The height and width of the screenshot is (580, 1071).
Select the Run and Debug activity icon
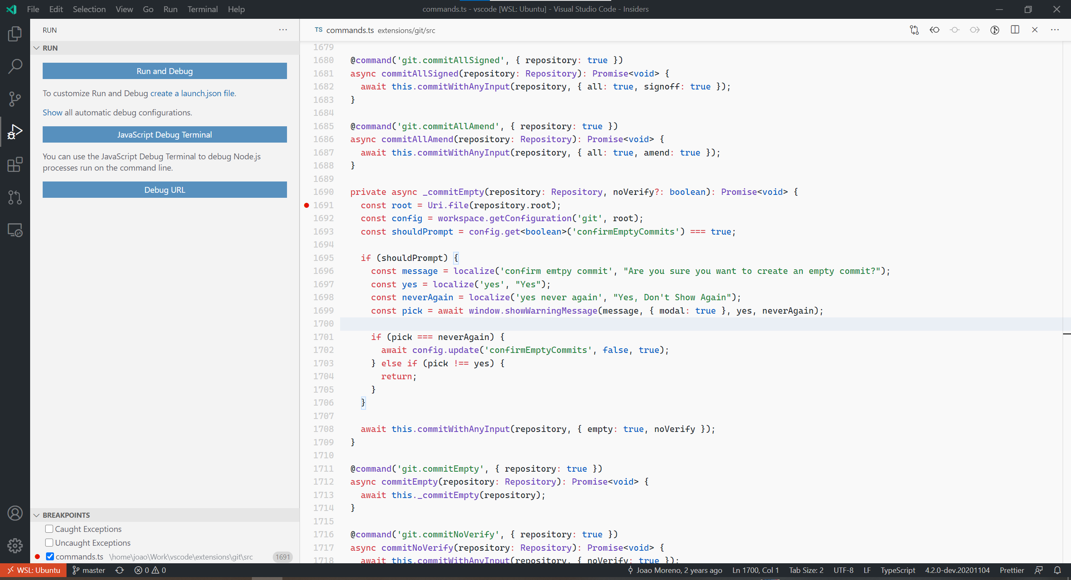click(15, 132)
